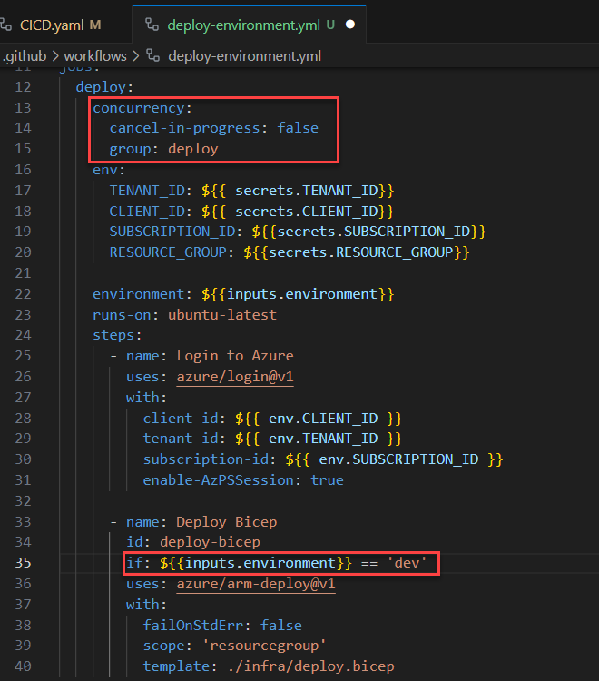Screen dimensions: 599x681
Task: Switch to the CICD.yaml tab
Action: point(53,25)
